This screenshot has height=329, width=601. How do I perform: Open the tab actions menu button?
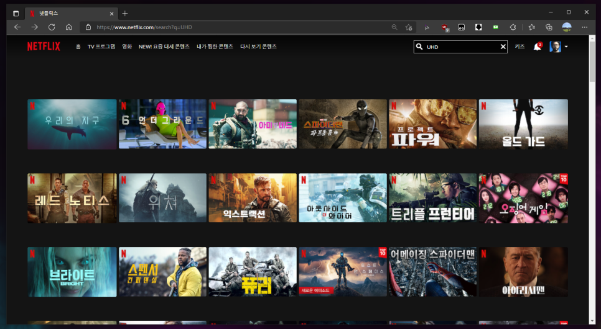(x=16, y=14)
